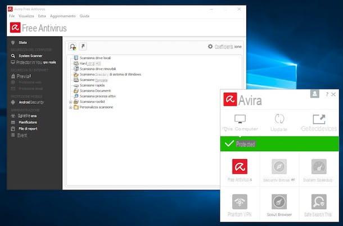343x226 pixels.
Task: Click the shield icon next to Stato
Action: 13,42
